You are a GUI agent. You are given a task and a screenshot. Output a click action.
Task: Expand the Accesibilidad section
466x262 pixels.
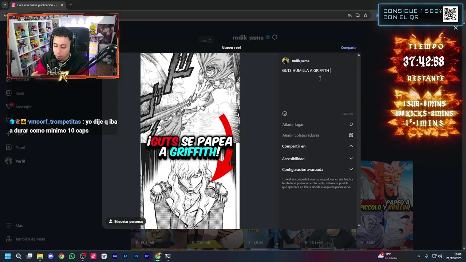(317, 159)
